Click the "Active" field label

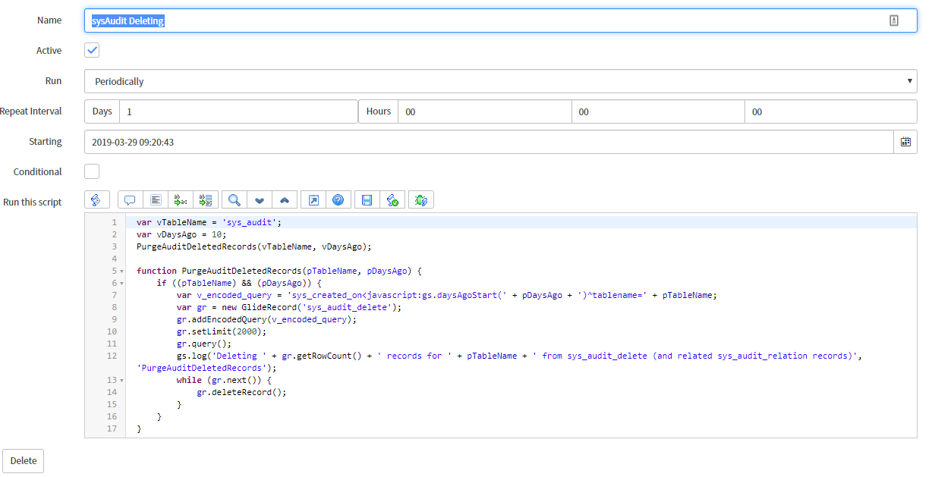coord(49,50)
